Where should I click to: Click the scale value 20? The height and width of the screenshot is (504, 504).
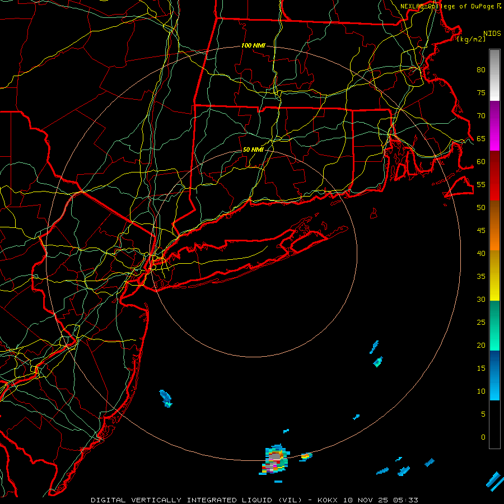(481, 346)
